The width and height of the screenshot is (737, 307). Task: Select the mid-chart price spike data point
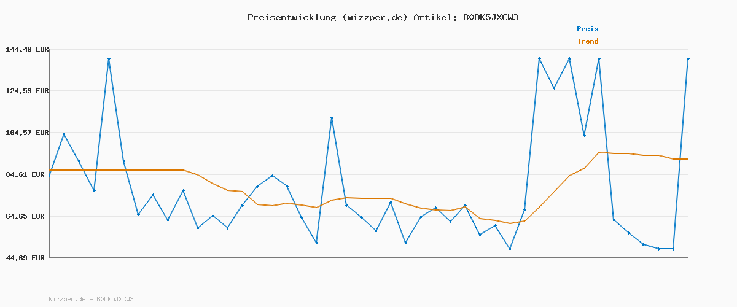click(x=332, y=117)
